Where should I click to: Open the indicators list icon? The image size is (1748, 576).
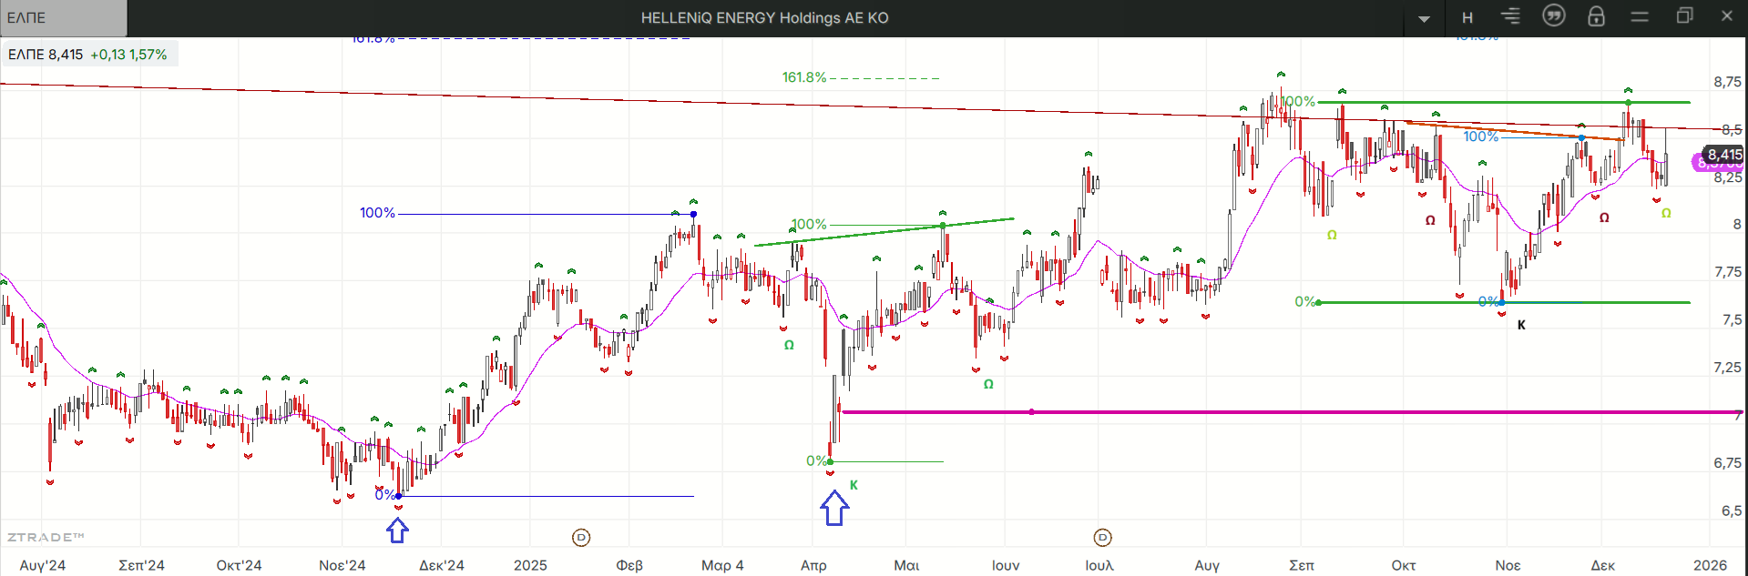pos(1510,16)
